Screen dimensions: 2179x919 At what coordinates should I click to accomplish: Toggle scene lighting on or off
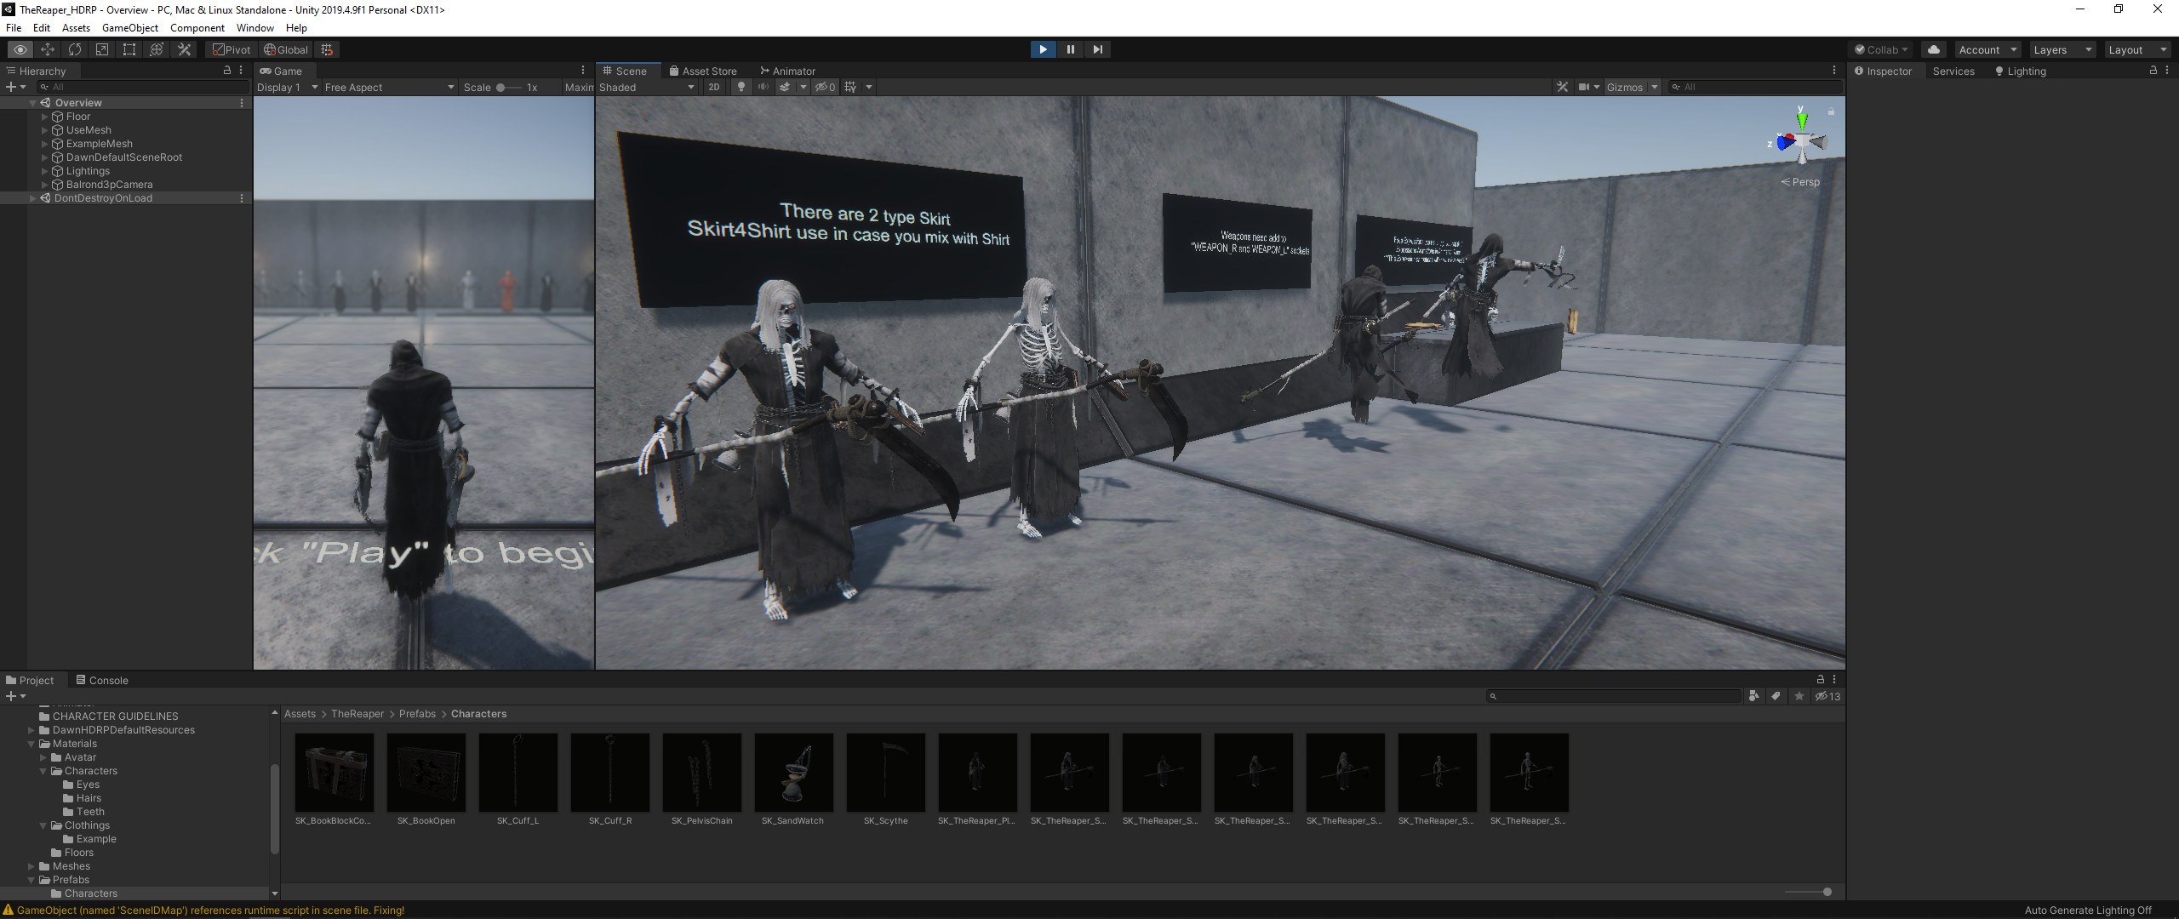pos(741,87)
